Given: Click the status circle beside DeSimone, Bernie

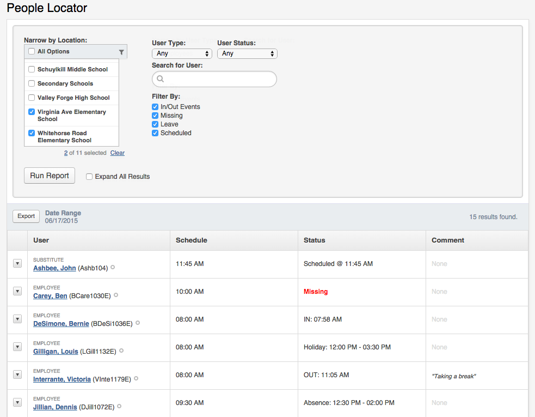Looking at the screenshot, I should pyautogui.click(x=138, y=323).
